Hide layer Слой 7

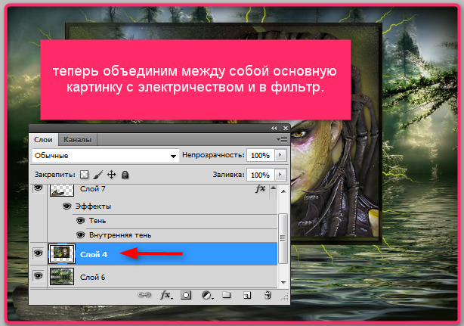click(x=38, y=188)
